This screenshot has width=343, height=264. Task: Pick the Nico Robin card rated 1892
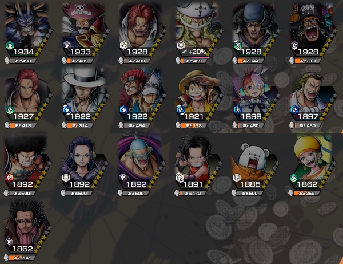click(x=84, y=162)
